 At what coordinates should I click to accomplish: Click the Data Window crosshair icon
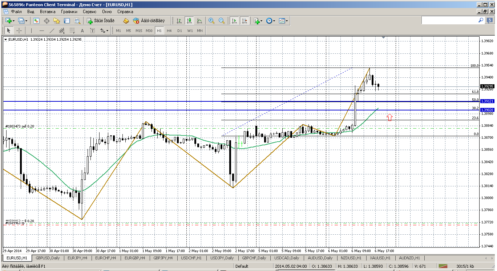coord(47,21)
